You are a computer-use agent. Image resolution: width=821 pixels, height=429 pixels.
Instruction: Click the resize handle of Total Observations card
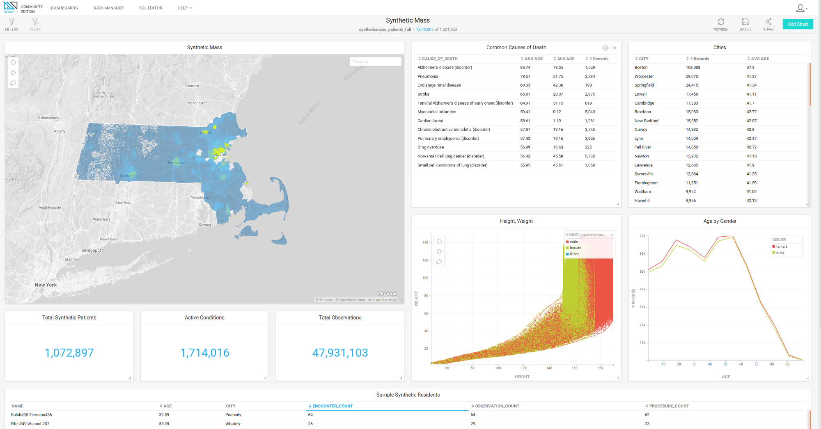pos(401,377)
